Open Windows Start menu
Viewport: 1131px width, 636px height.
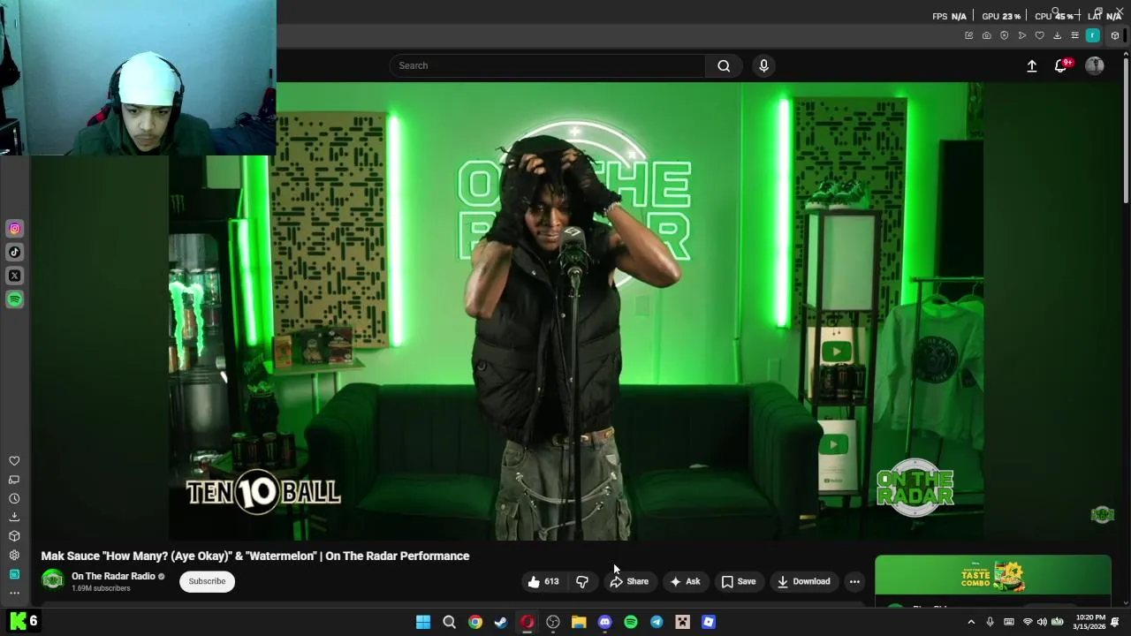pyautogui.click(x=423, y=622)
